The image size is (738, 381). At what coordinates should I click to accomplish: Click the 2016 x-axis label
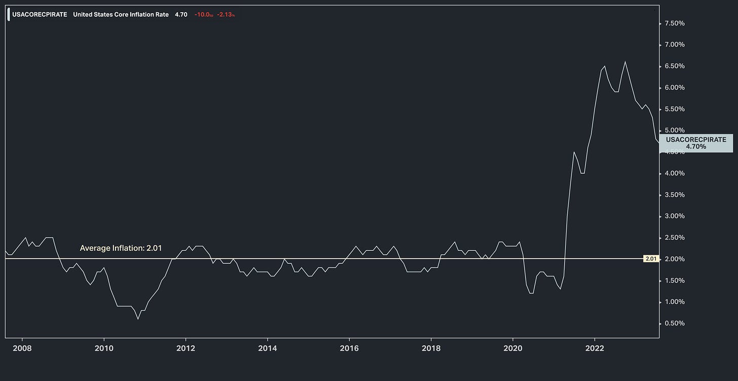[x=349, y=349]
